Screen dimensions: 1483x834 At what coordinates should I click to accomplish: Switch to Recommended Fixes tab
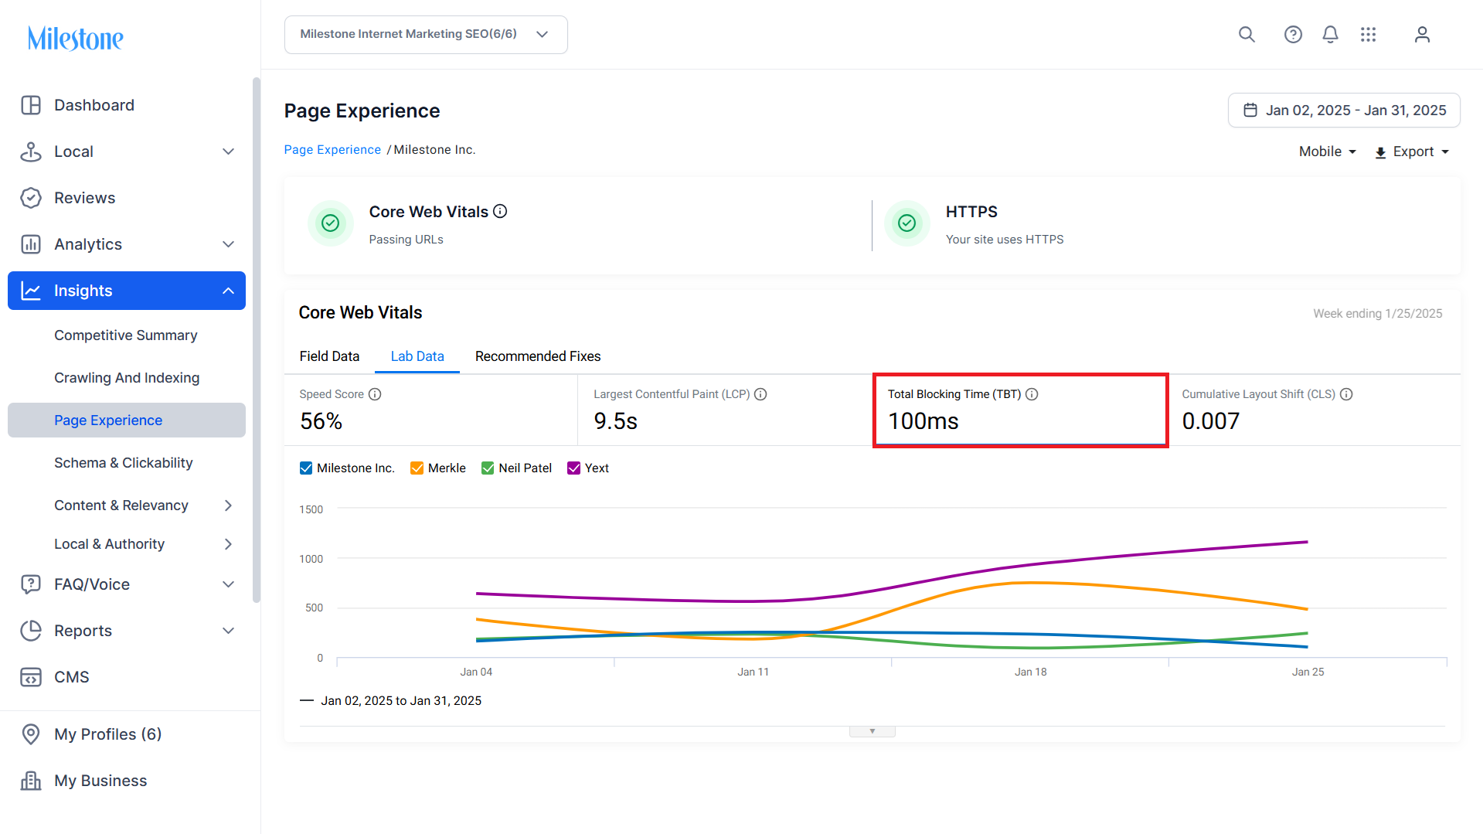(538, 356)
